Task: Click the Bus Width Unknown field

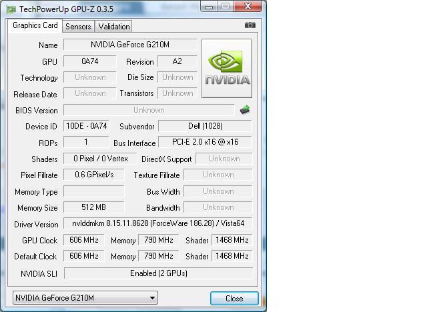Action: 218,191
